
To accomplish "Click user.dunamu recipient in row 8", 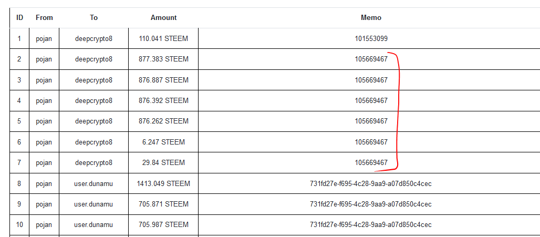I will [x=94, y=183].
